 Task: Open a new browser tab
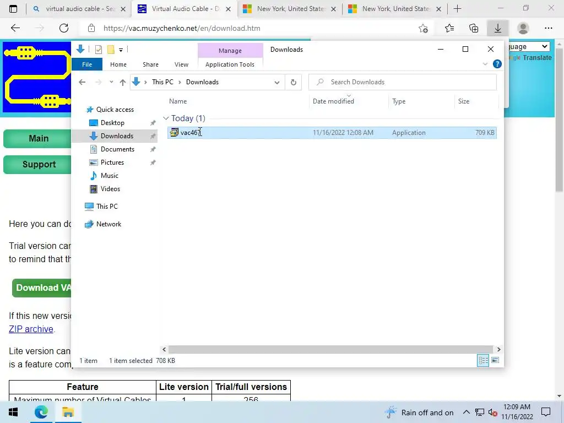(457, 9)
